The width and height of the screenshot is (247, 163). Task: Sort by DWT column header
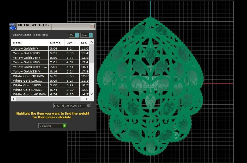click(x=72, y=43)
